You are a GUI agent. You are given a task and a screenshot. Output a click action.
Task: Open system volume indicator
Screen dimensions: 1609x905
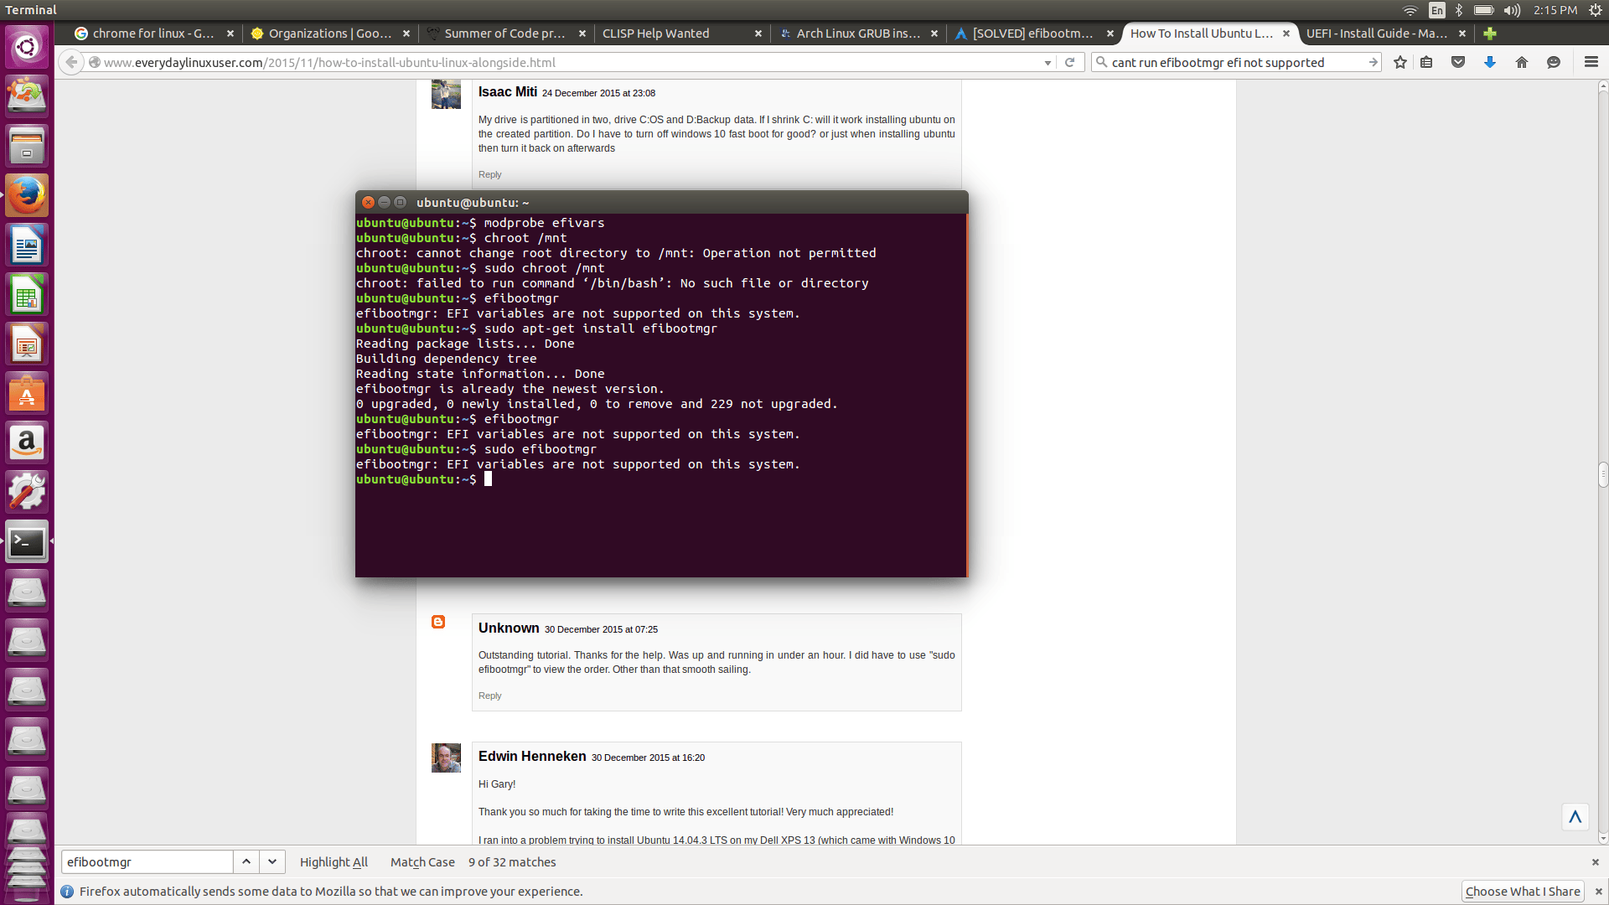[1512, 10]
